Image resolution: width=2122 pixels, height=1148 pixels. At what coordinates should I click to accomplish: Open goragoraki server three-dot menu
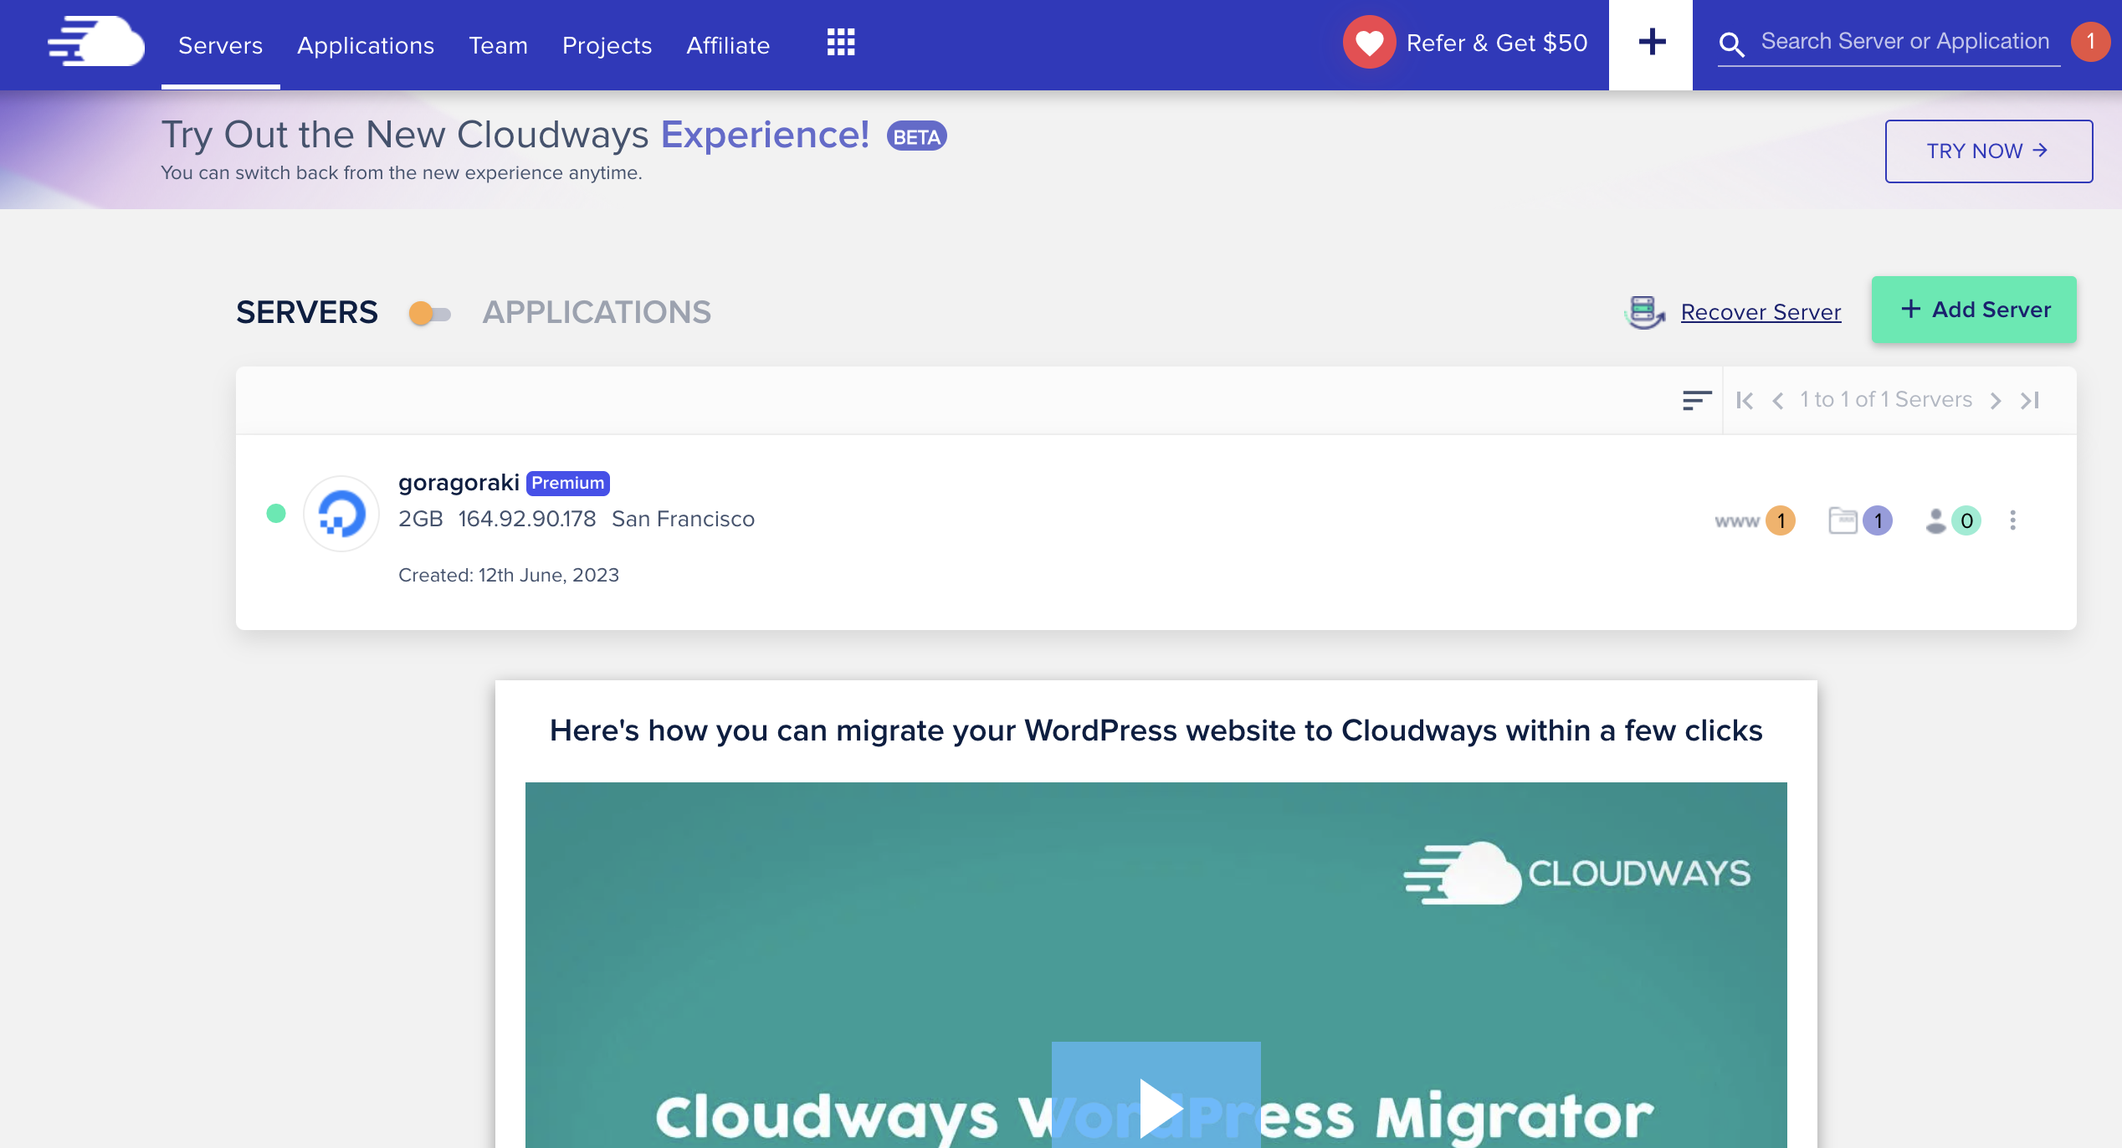pyautogui.click(x=2012, y=520)
